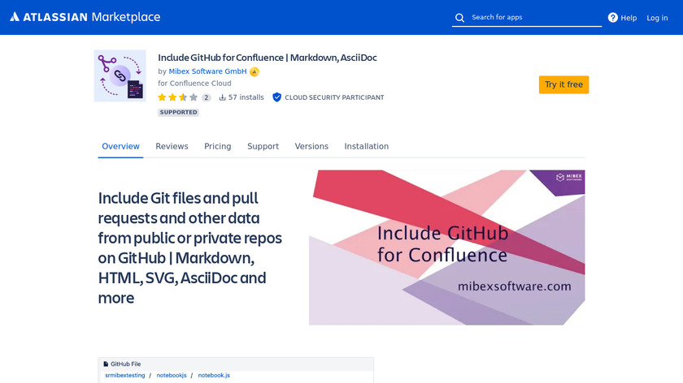Open the Mibex Software GmbH vendor link

pyautogui.click(x=207, y=71)
